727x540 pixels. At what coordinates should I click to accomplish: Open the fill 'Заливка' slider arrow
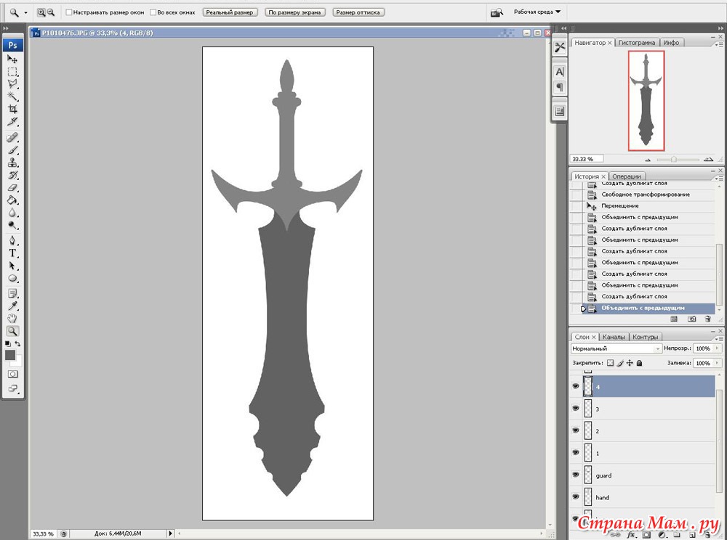point(718,363)
